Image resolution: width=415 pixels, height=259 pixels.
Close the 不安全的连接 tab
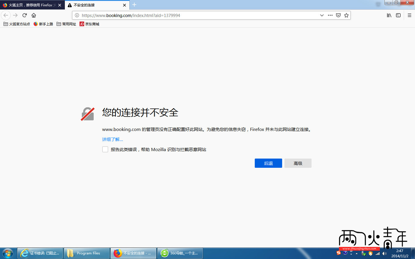pos(124,5)
